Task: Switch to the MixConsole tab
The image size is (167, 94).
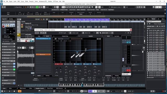Action: (23, 88)
